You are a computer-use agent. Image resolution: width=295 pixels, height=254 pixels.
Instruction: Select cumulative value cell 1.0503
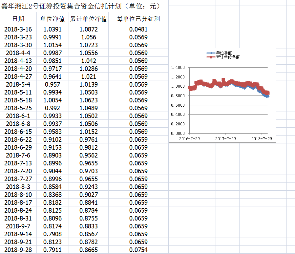pos(89,93)
